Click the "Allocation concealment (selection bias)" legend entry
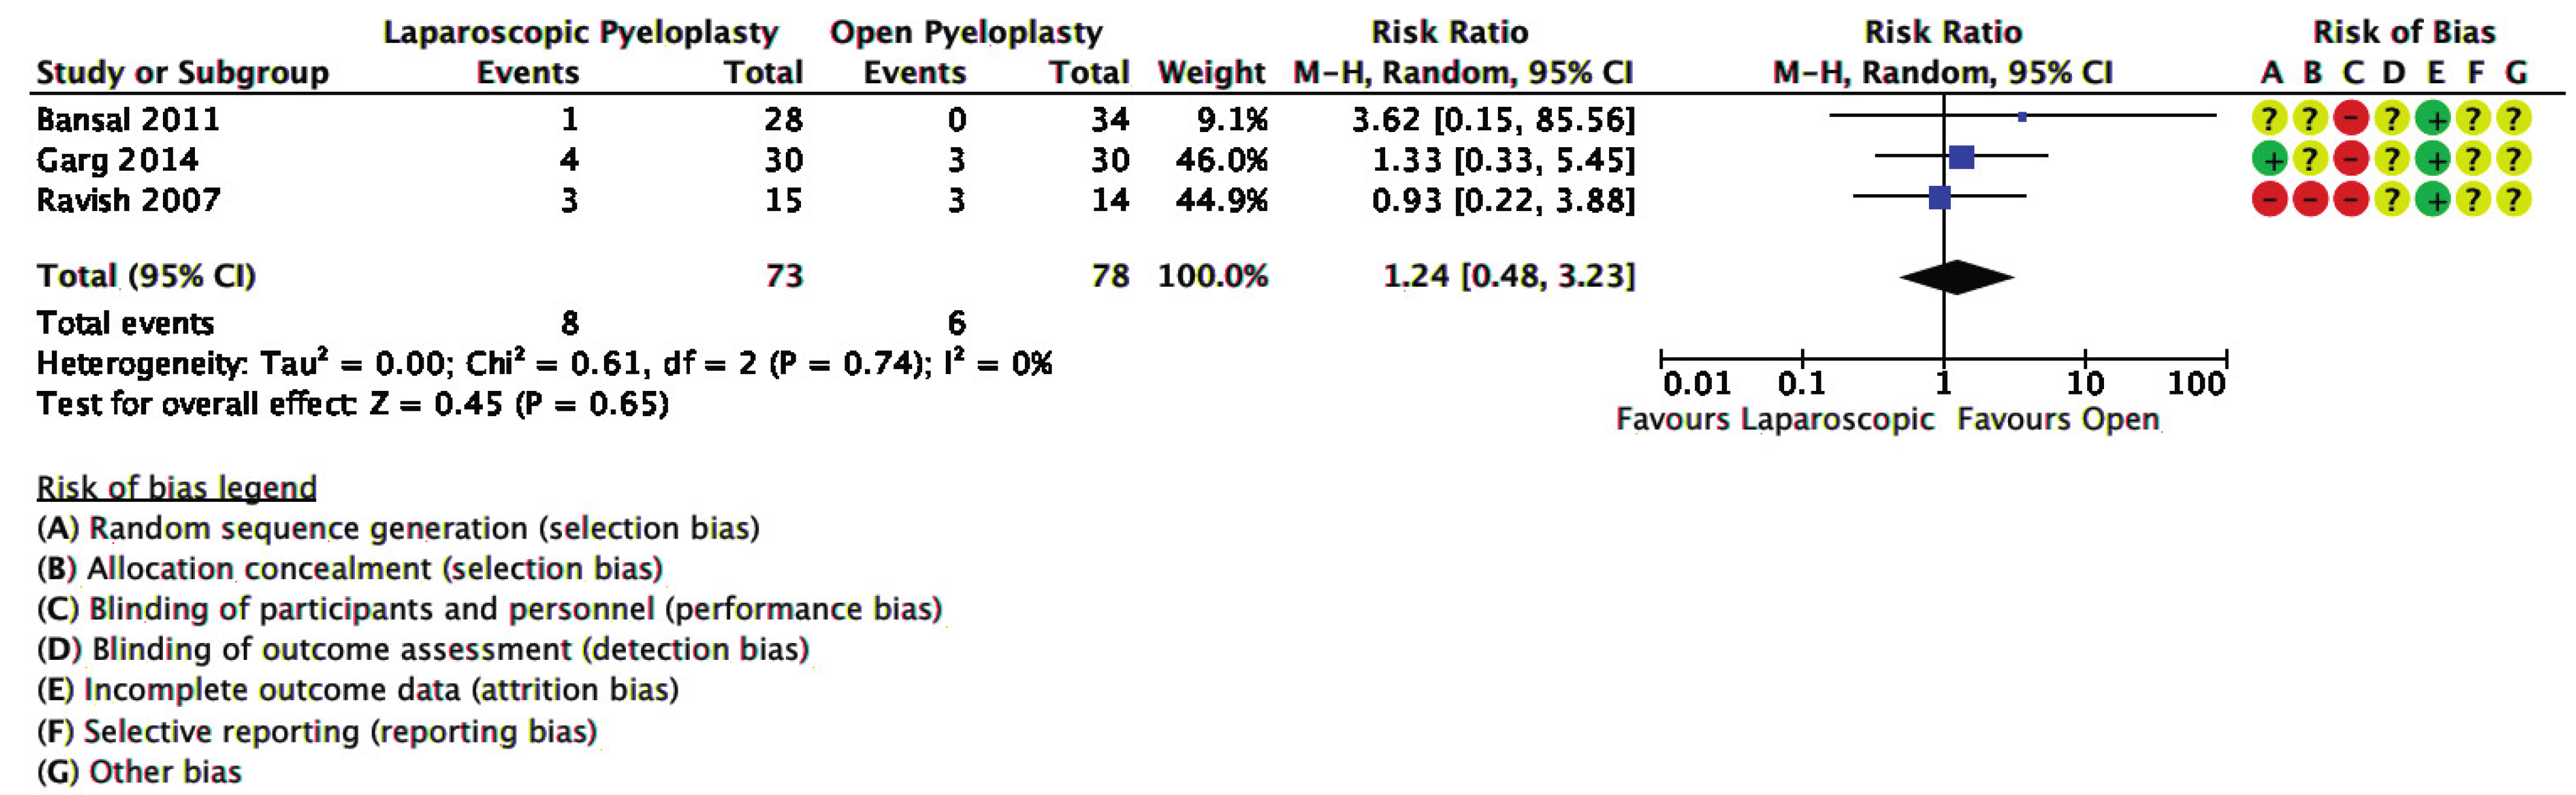 pos(350,568)
